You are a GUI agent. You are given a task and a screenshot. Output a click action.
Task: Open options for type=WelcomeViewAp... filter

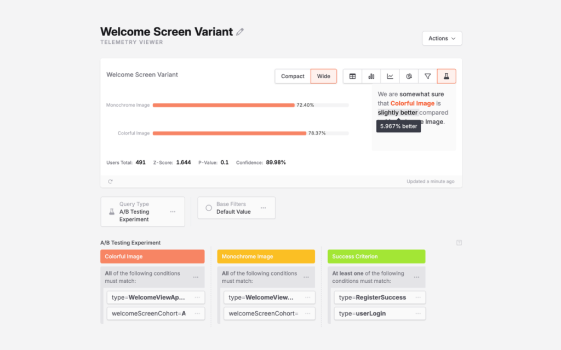click(x=197, y=297)
